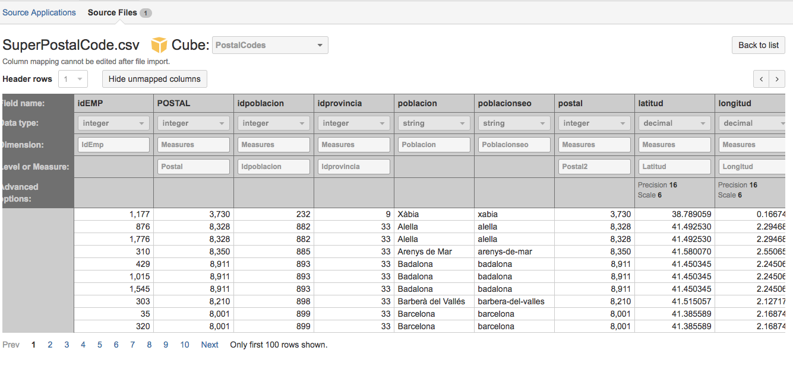The width and height of the screenshot is (793, 366).
Task: Open the decimal data type dropdown for latitud
Action: pyautogui.click(x=674, y=123)
